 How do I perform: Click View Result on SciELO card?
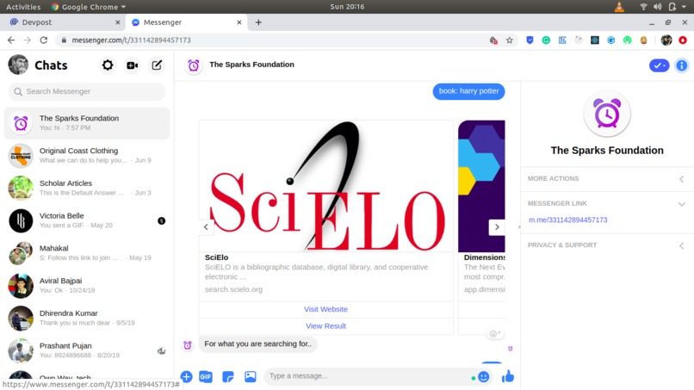click(x=325, y=326)
